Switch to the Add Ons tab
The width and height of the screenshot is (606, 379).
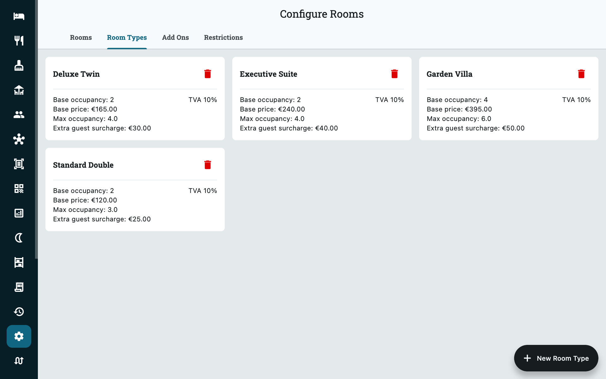coord(175,38)
